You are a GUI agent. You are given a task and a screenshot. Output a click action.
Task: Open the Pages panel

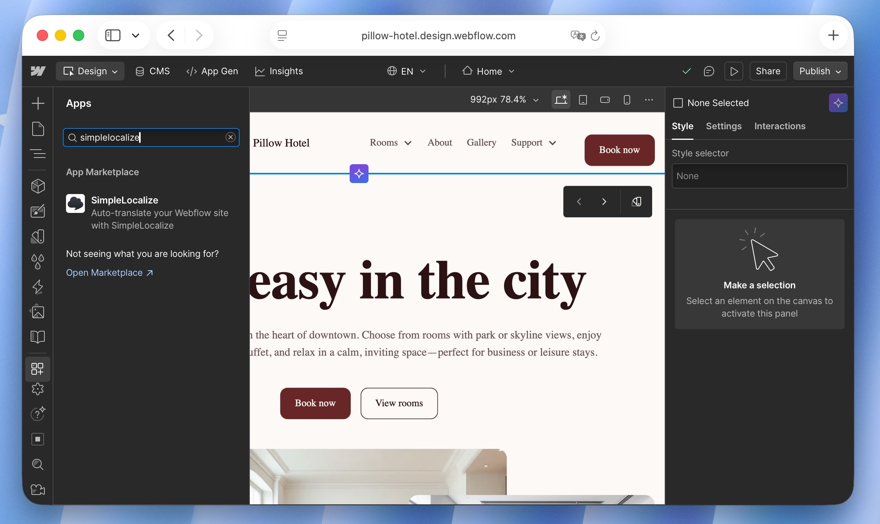pos(38,129)
